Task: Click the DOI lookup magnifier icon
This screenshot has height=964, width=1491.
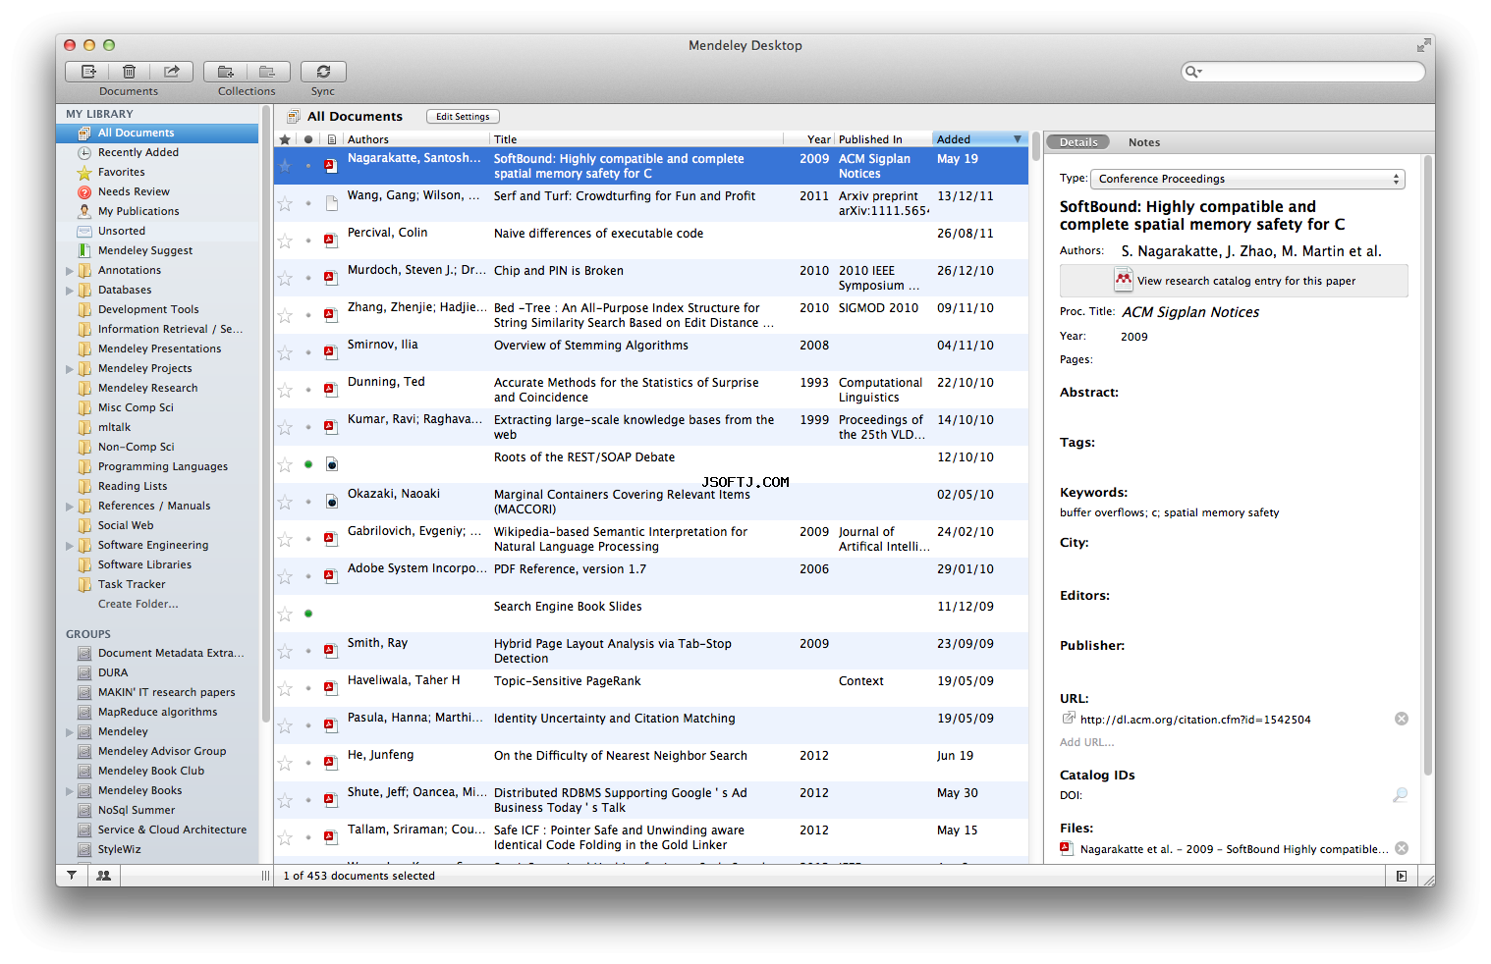Action: [x=1401, y=795]
